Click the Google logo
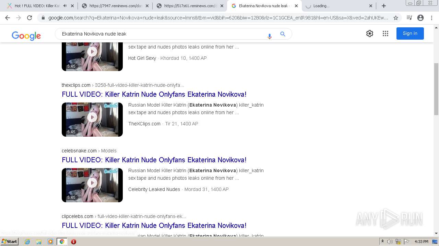Image resolution: width=439 pixels, height=246 pixels. (x=26, y=36)
